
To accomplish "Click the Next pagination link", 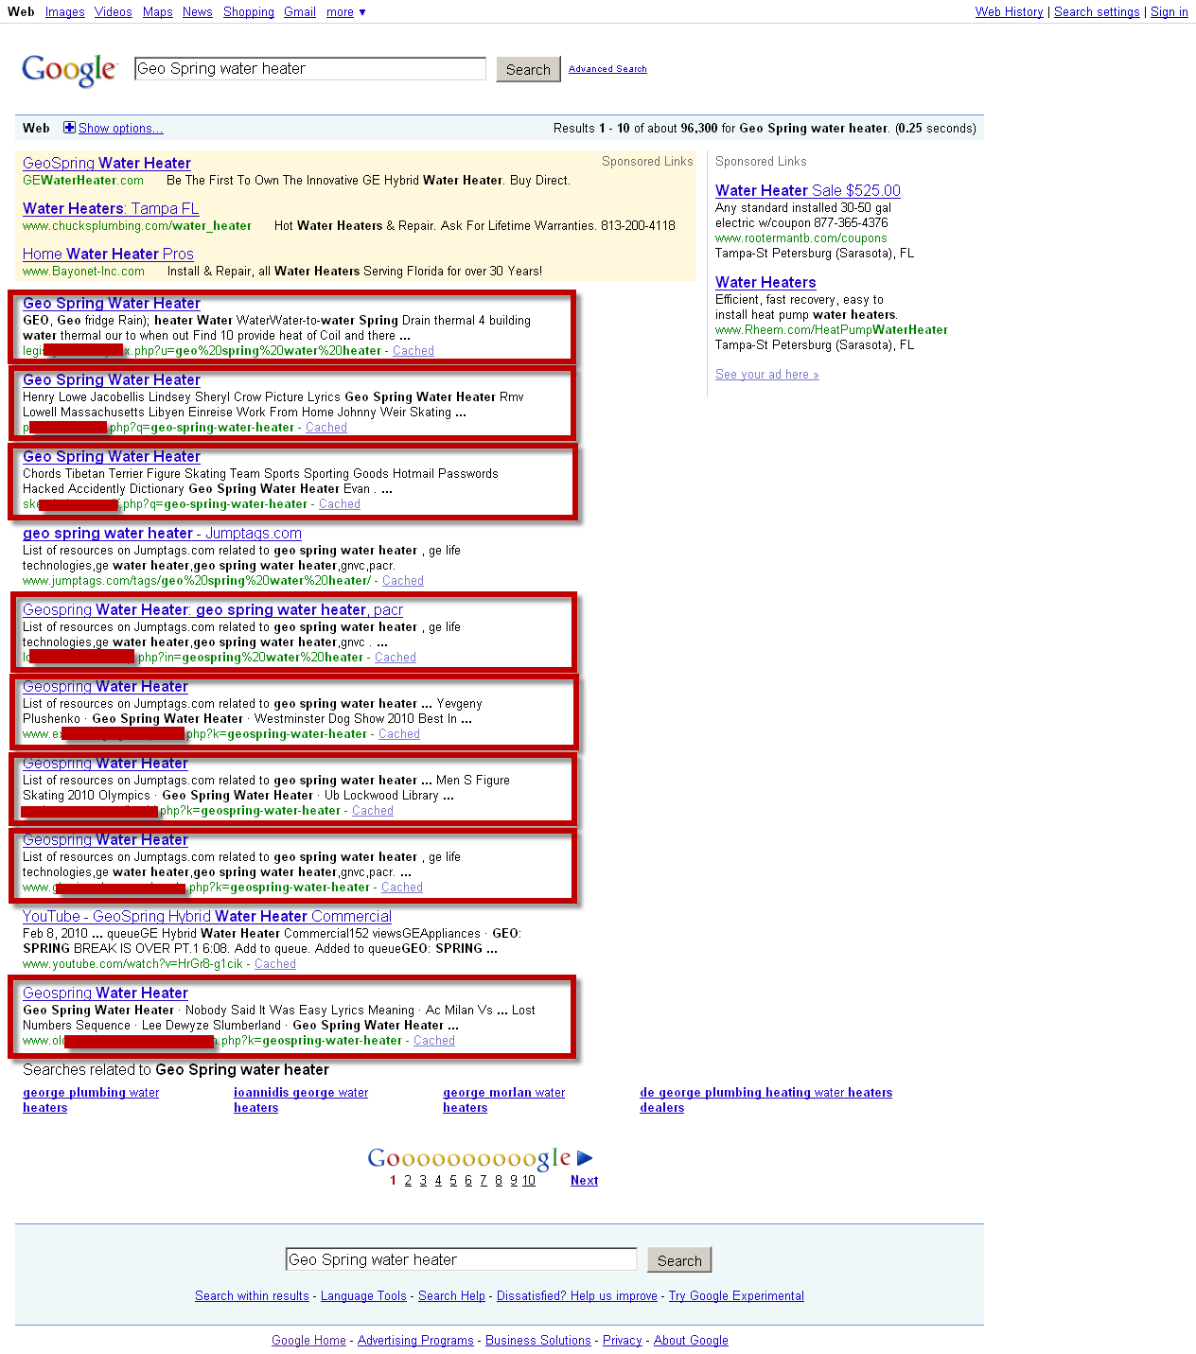I will 584,1181.
